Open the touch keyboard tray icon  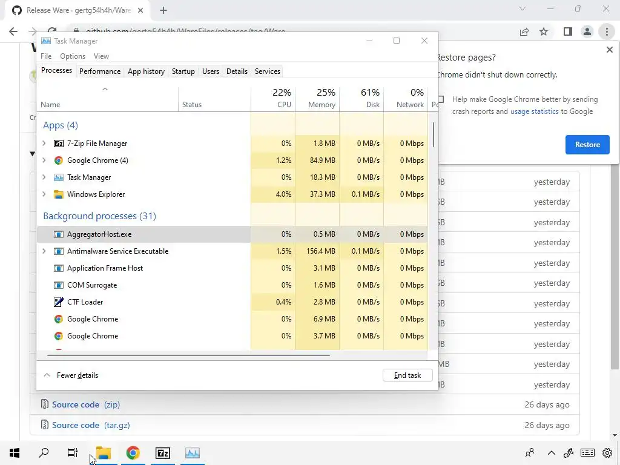(587, 453)
